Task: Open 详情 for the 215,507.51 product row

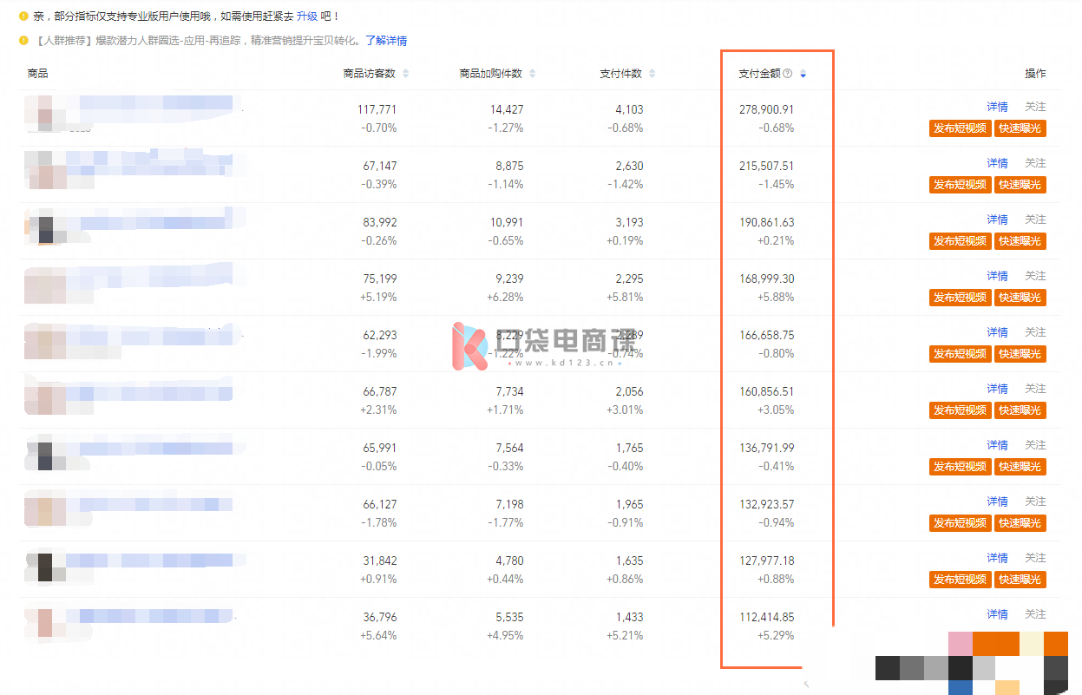Action: coord(997,163)
